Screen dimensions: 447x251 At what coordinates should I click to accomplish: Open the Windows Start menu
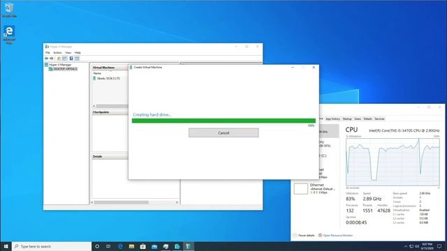coord(6,246)
